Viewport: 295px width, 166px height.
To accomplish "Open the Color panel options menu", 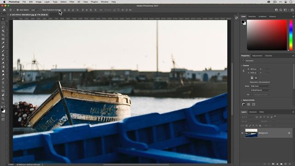I will [293, 17].
